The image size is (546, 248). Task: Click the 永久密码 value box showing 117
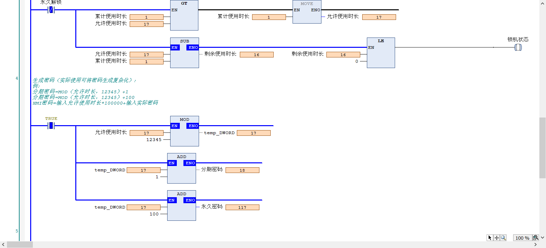coord(242,207)
